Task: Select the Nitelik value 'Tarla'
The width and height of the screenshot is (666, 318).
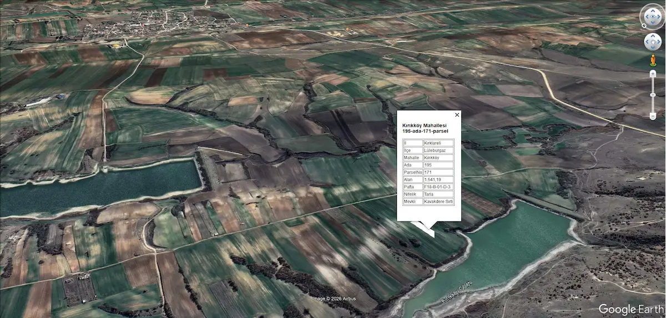Action: (x=438, y=194)
